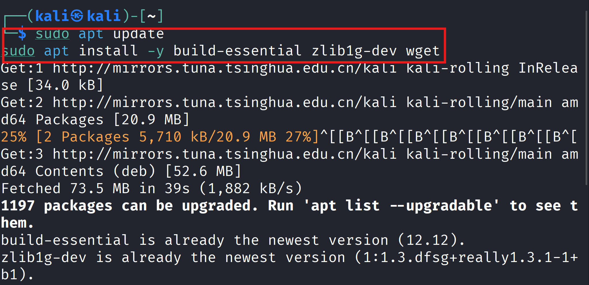
Task: Click the tilde directory in the prompt brackets
Action: tap(151, 16)
